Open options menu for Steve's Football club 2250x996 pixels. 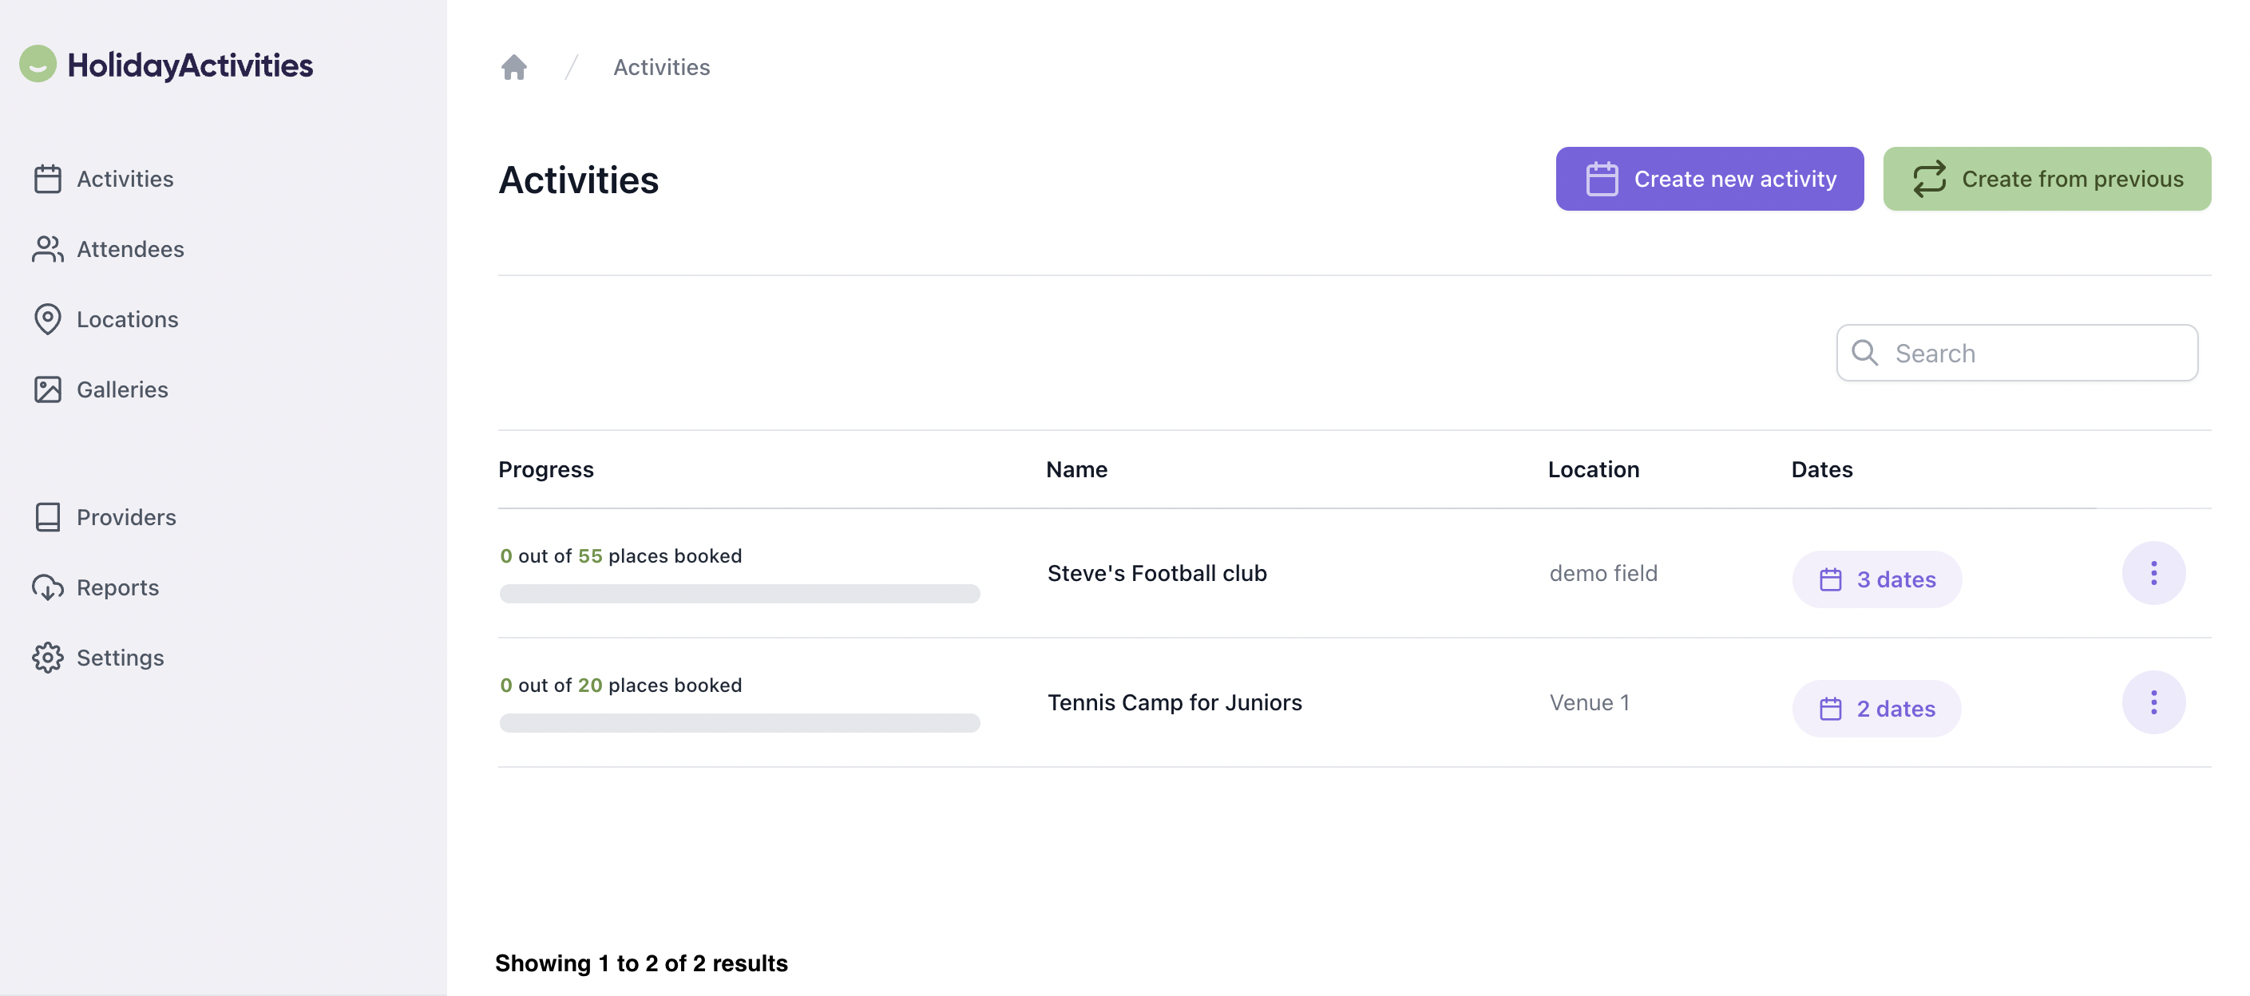pyautogui.click(x=2153, y=573)
